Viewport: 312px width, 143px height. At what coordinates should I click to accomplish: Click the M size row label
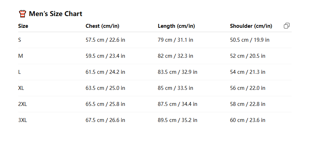pyautogui.click(x=20, y=56)
